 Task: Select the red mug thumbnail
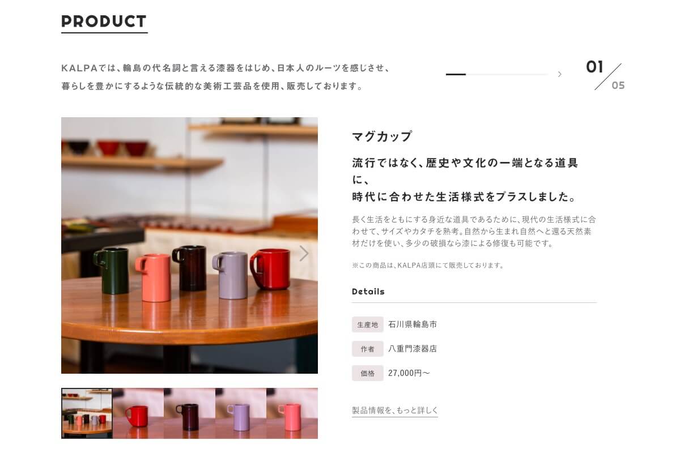point(138,413)
